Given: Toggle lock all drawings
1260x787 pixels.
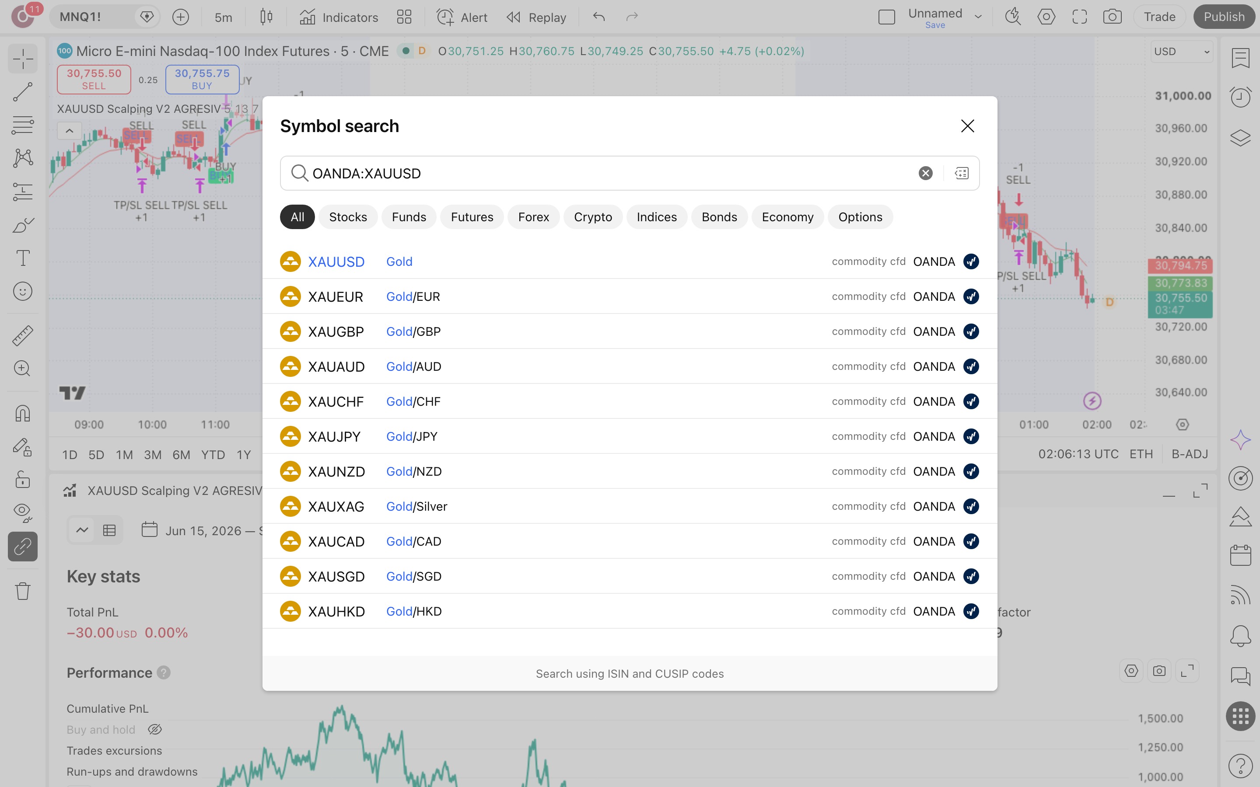Looking at the screenshot, I should coord(22,480).
